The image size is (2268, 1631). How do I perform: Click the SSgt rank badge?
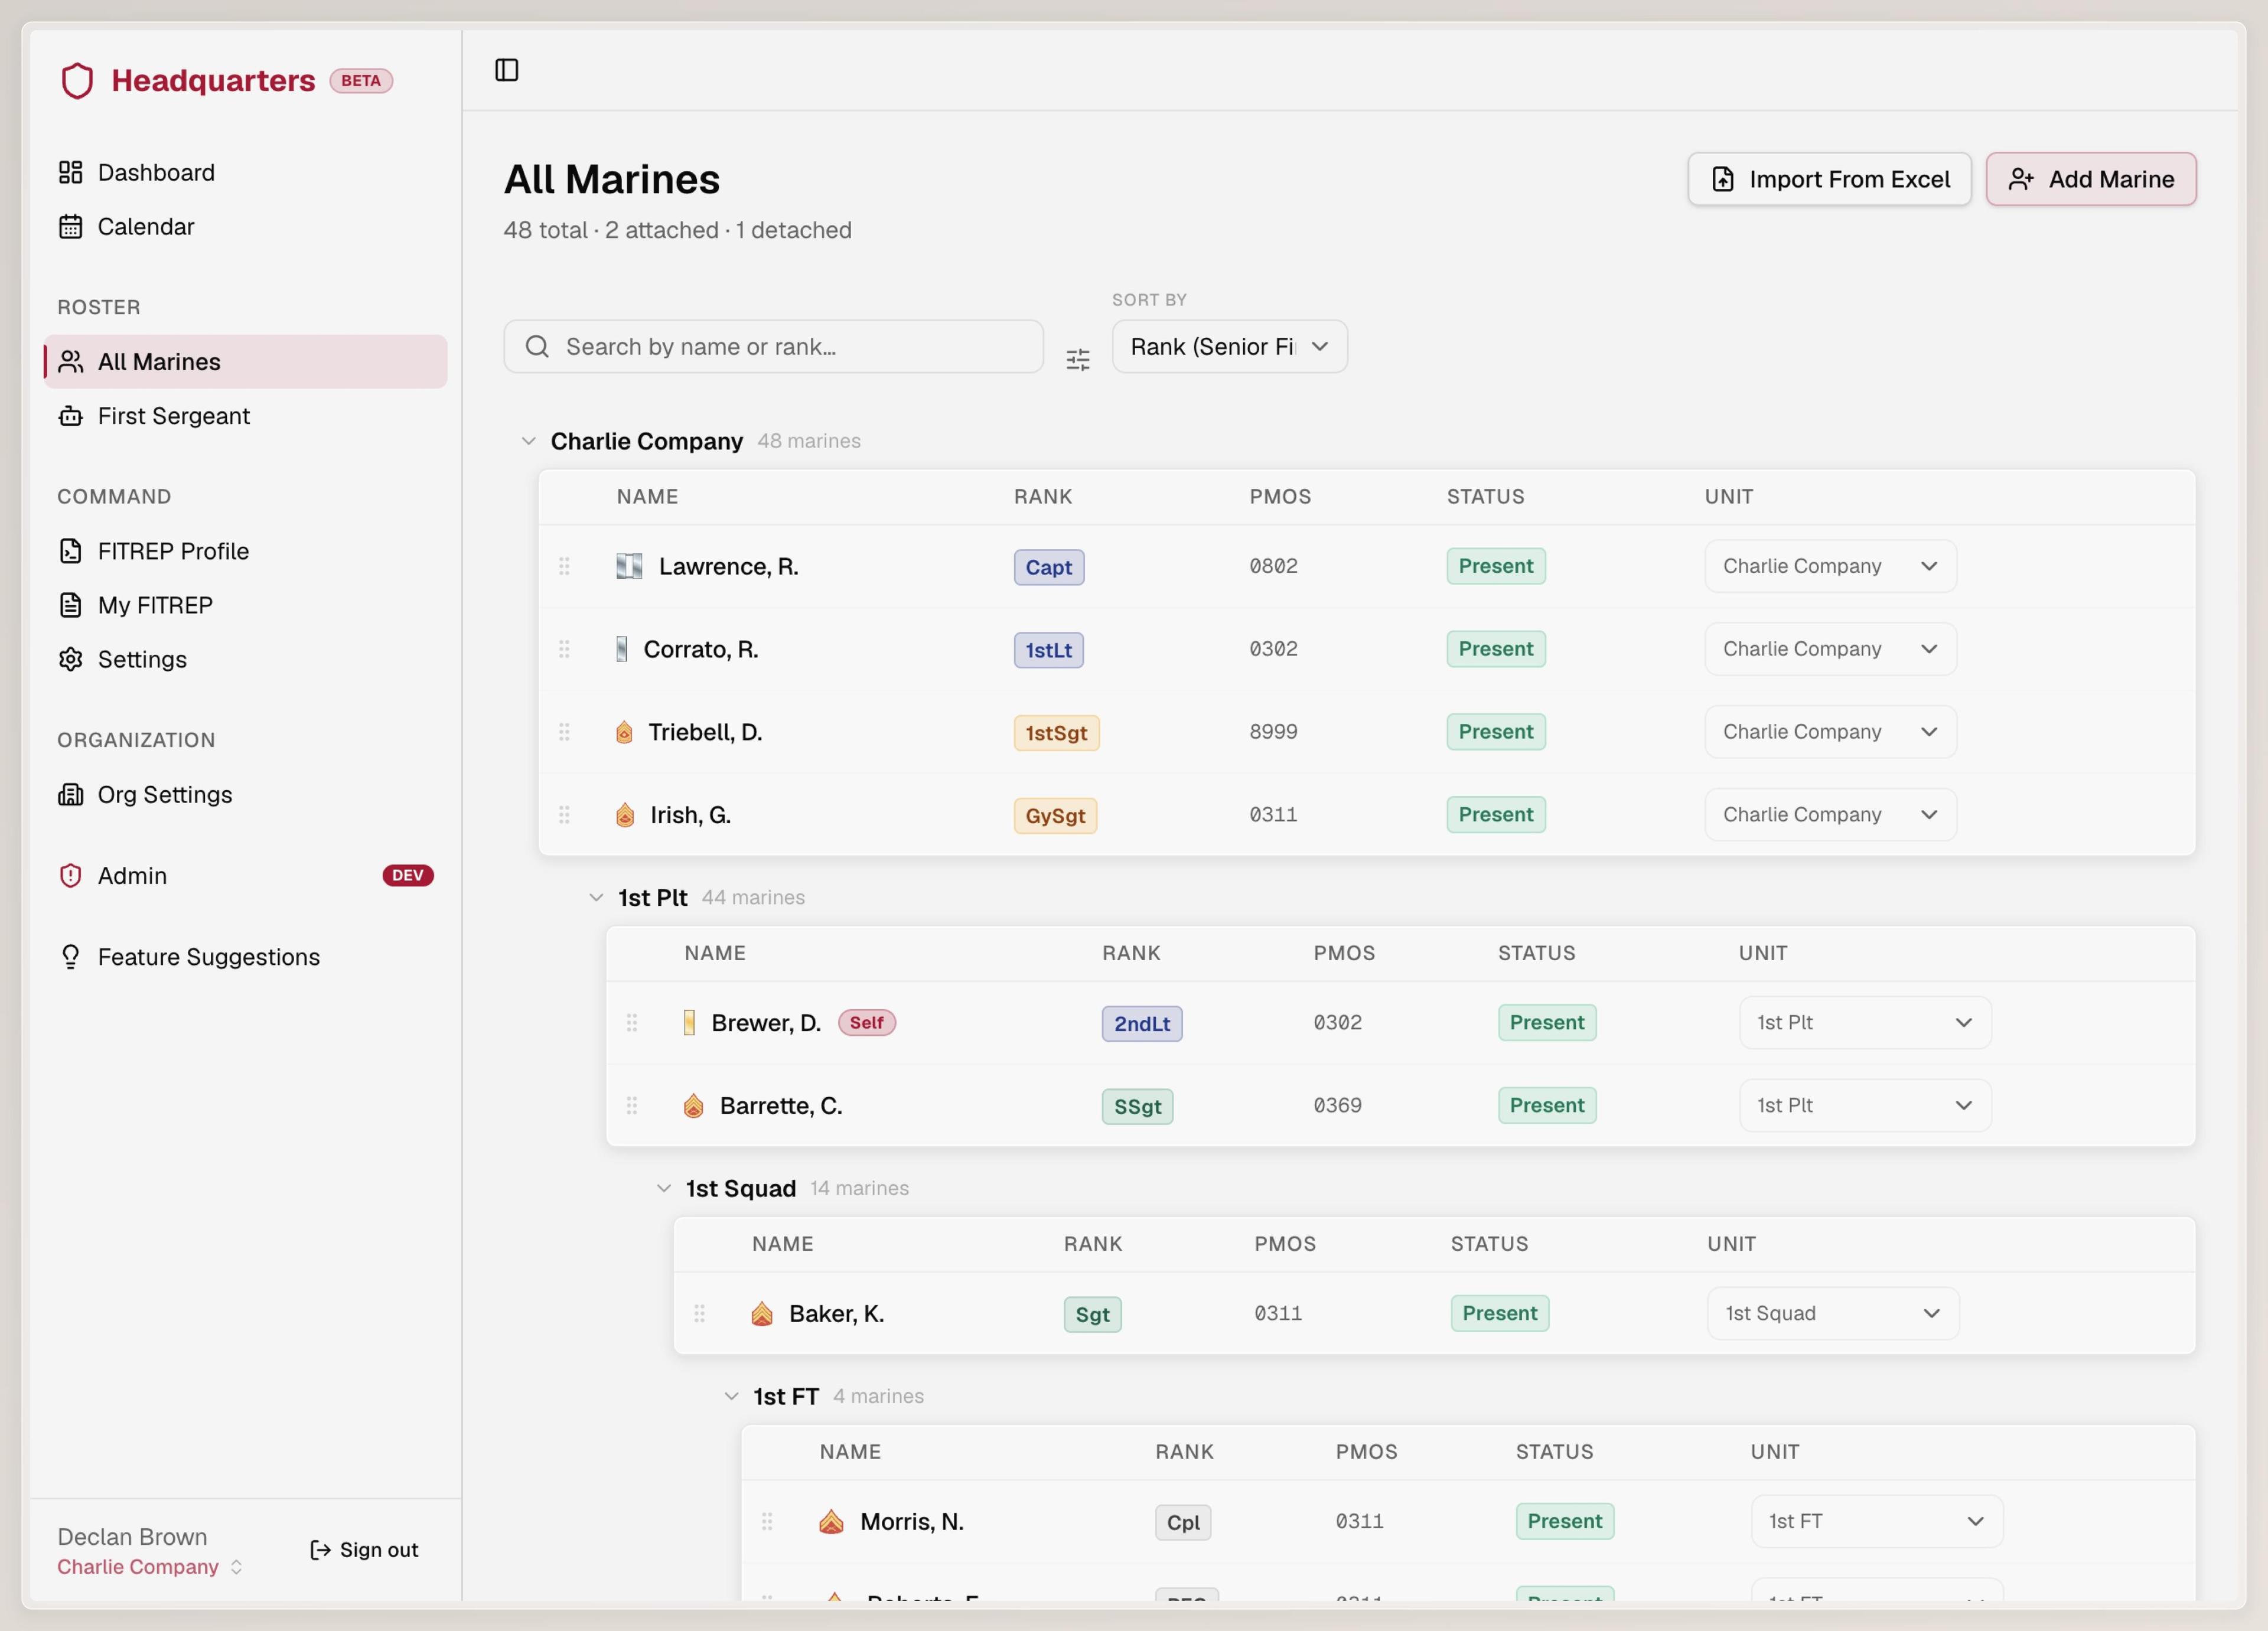tap(1137, 1106)
